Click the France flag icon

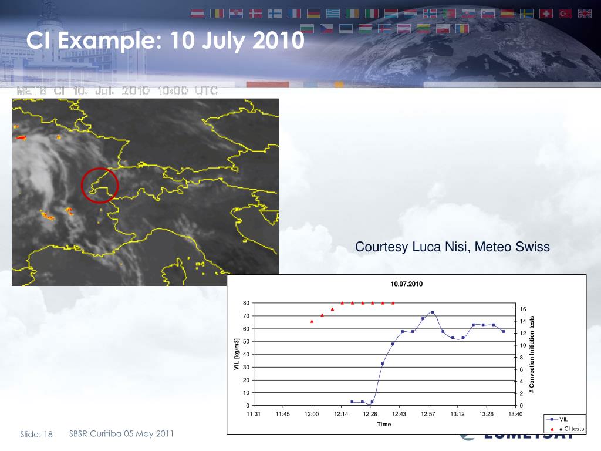(294, 14)
